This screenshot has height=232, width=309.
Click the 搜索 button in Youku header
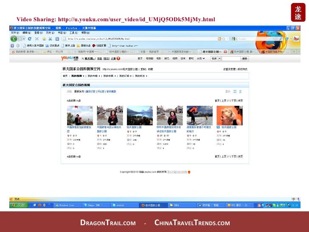point(244,58)
